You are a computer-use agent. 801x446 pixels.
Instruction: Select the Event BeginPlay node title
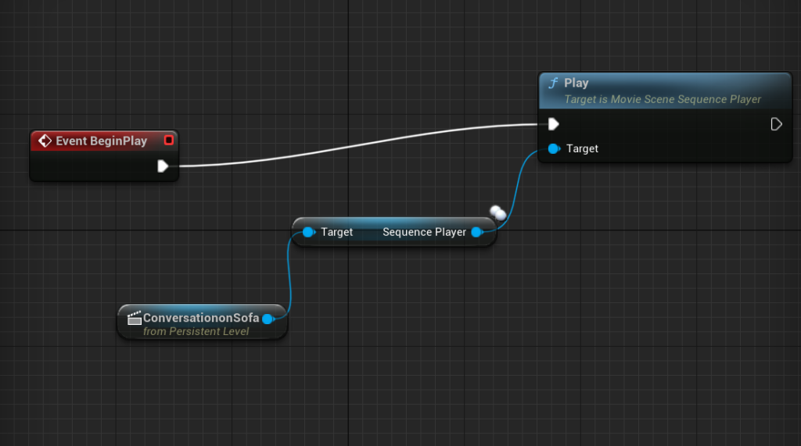(101, 141)
